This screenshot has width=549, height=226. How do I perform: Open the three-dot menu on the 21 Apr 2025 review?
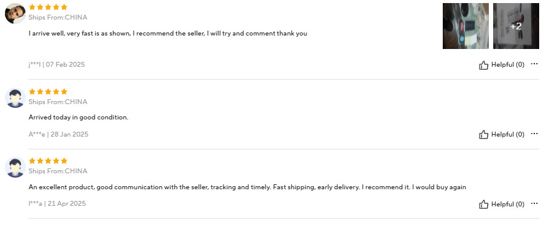(x=534, y=203)
